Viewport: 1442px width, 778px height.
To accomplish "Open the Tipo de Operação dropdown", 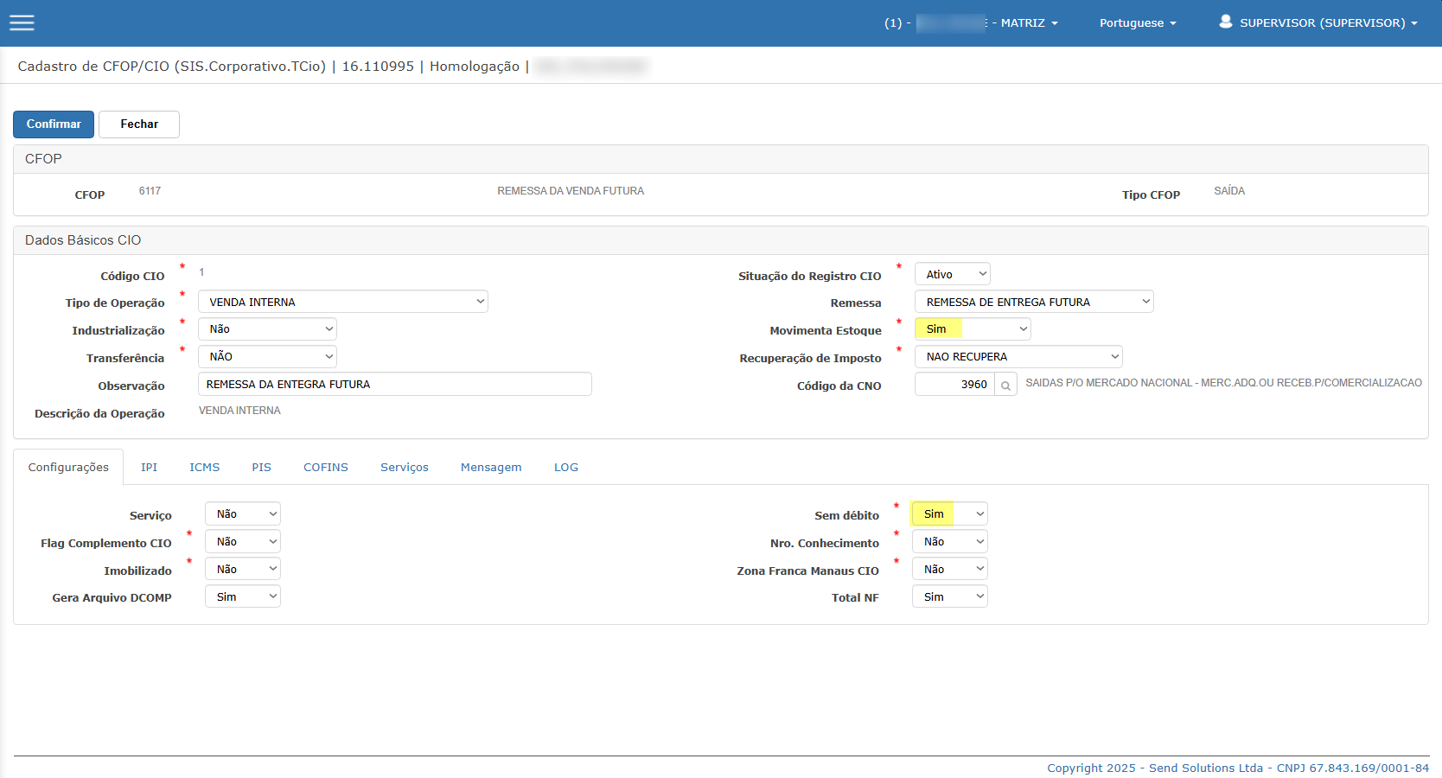I will (x=343, y=302).
